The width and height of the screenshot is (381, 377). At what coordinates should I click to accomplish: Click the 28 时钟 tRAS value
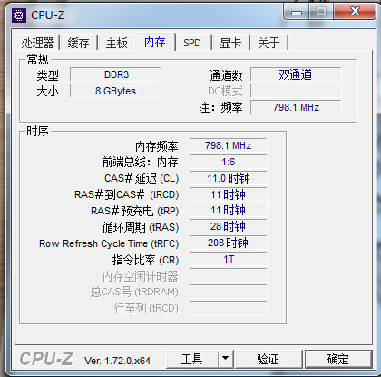[x=229, y=226]
